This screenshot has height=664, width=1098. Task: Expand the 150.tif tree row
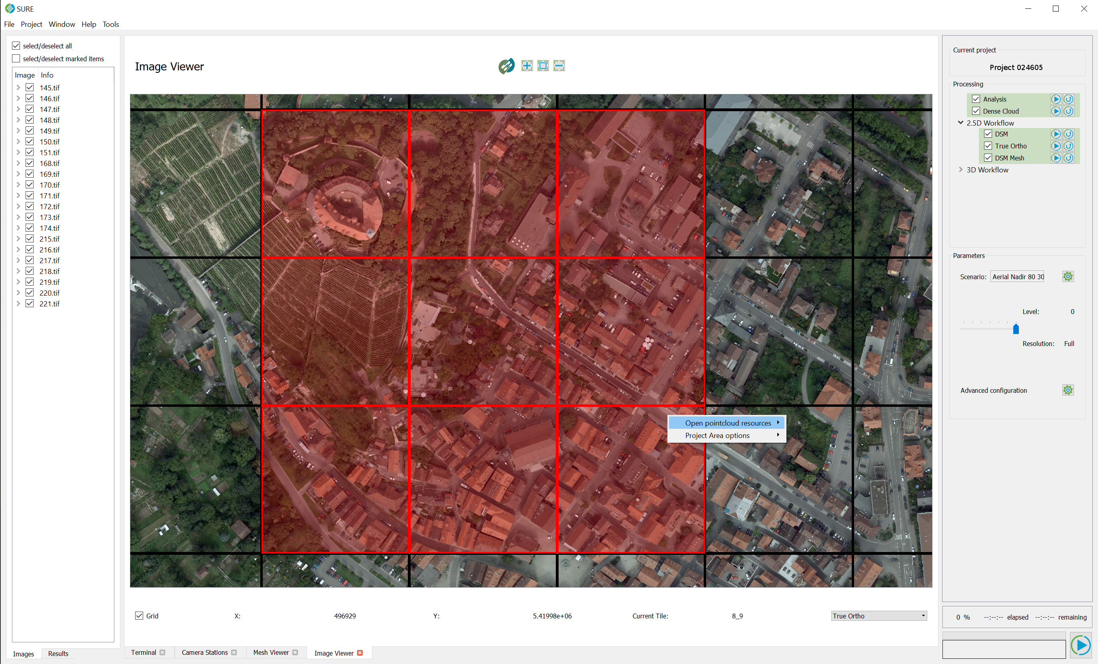(18, 141)
